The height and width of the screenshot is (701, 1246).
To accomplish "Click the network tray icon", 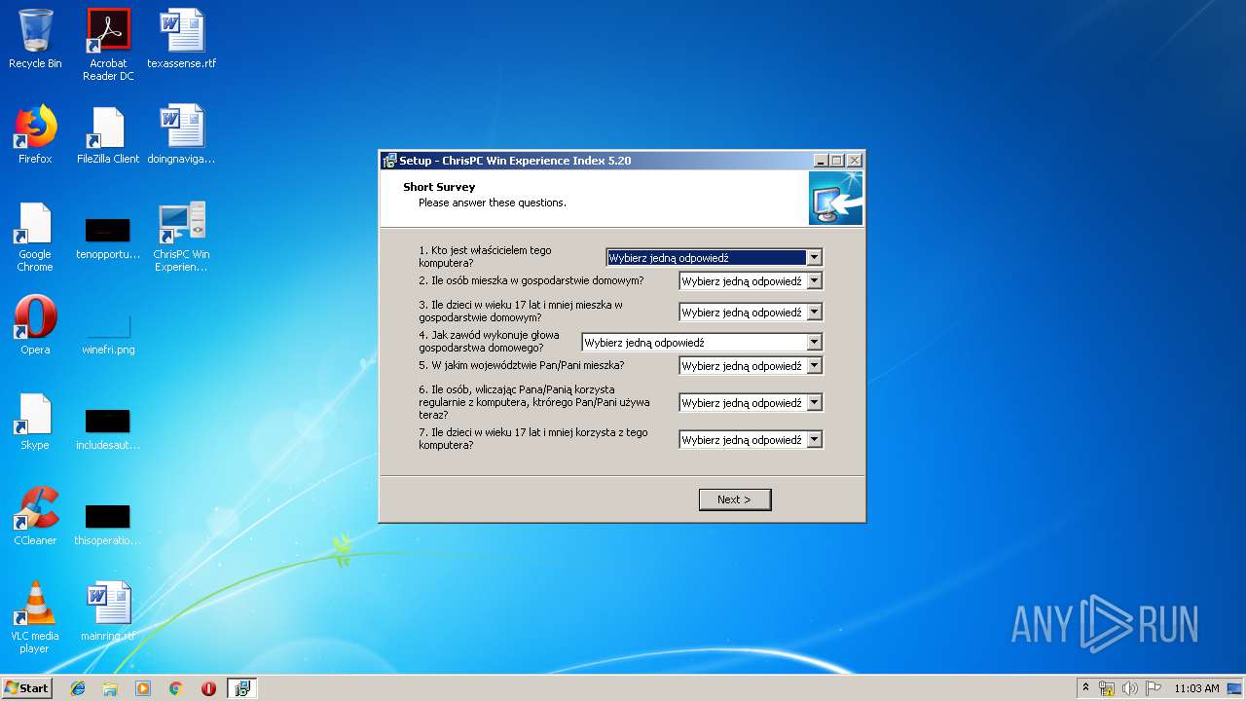I will 1107,688.
